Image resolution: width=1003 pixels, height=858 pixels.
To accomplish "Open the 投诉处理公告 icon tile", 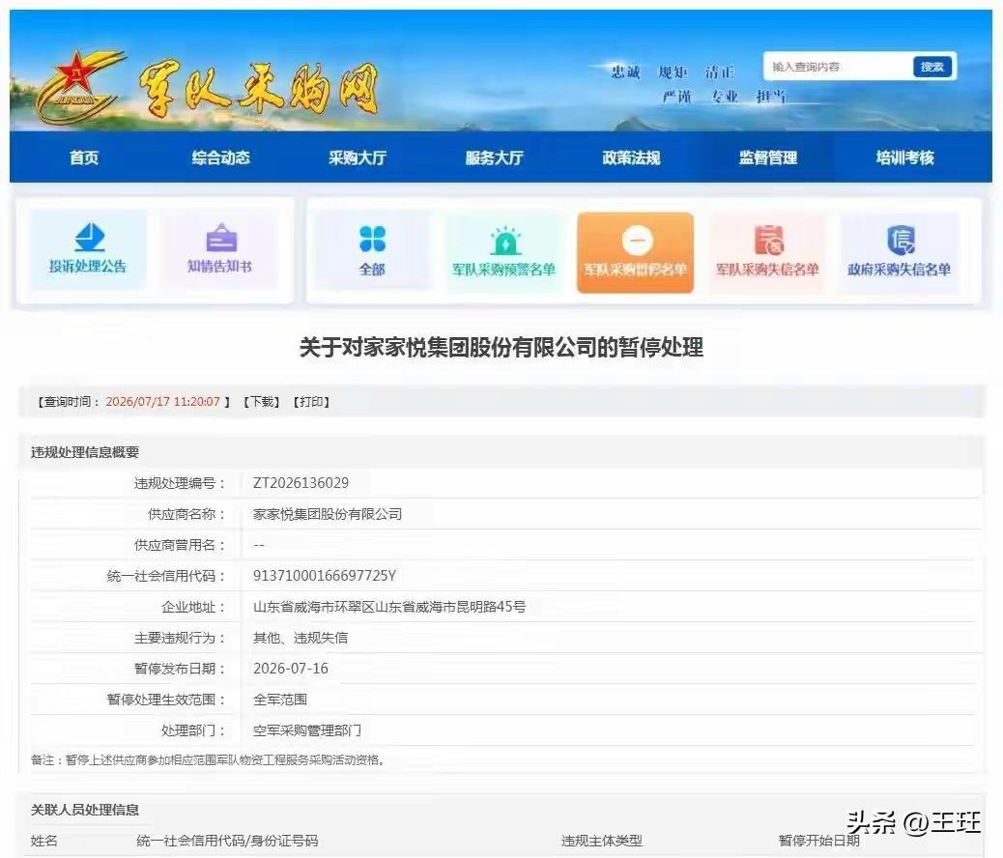I will pyautogui.click(x=88, y=248).
